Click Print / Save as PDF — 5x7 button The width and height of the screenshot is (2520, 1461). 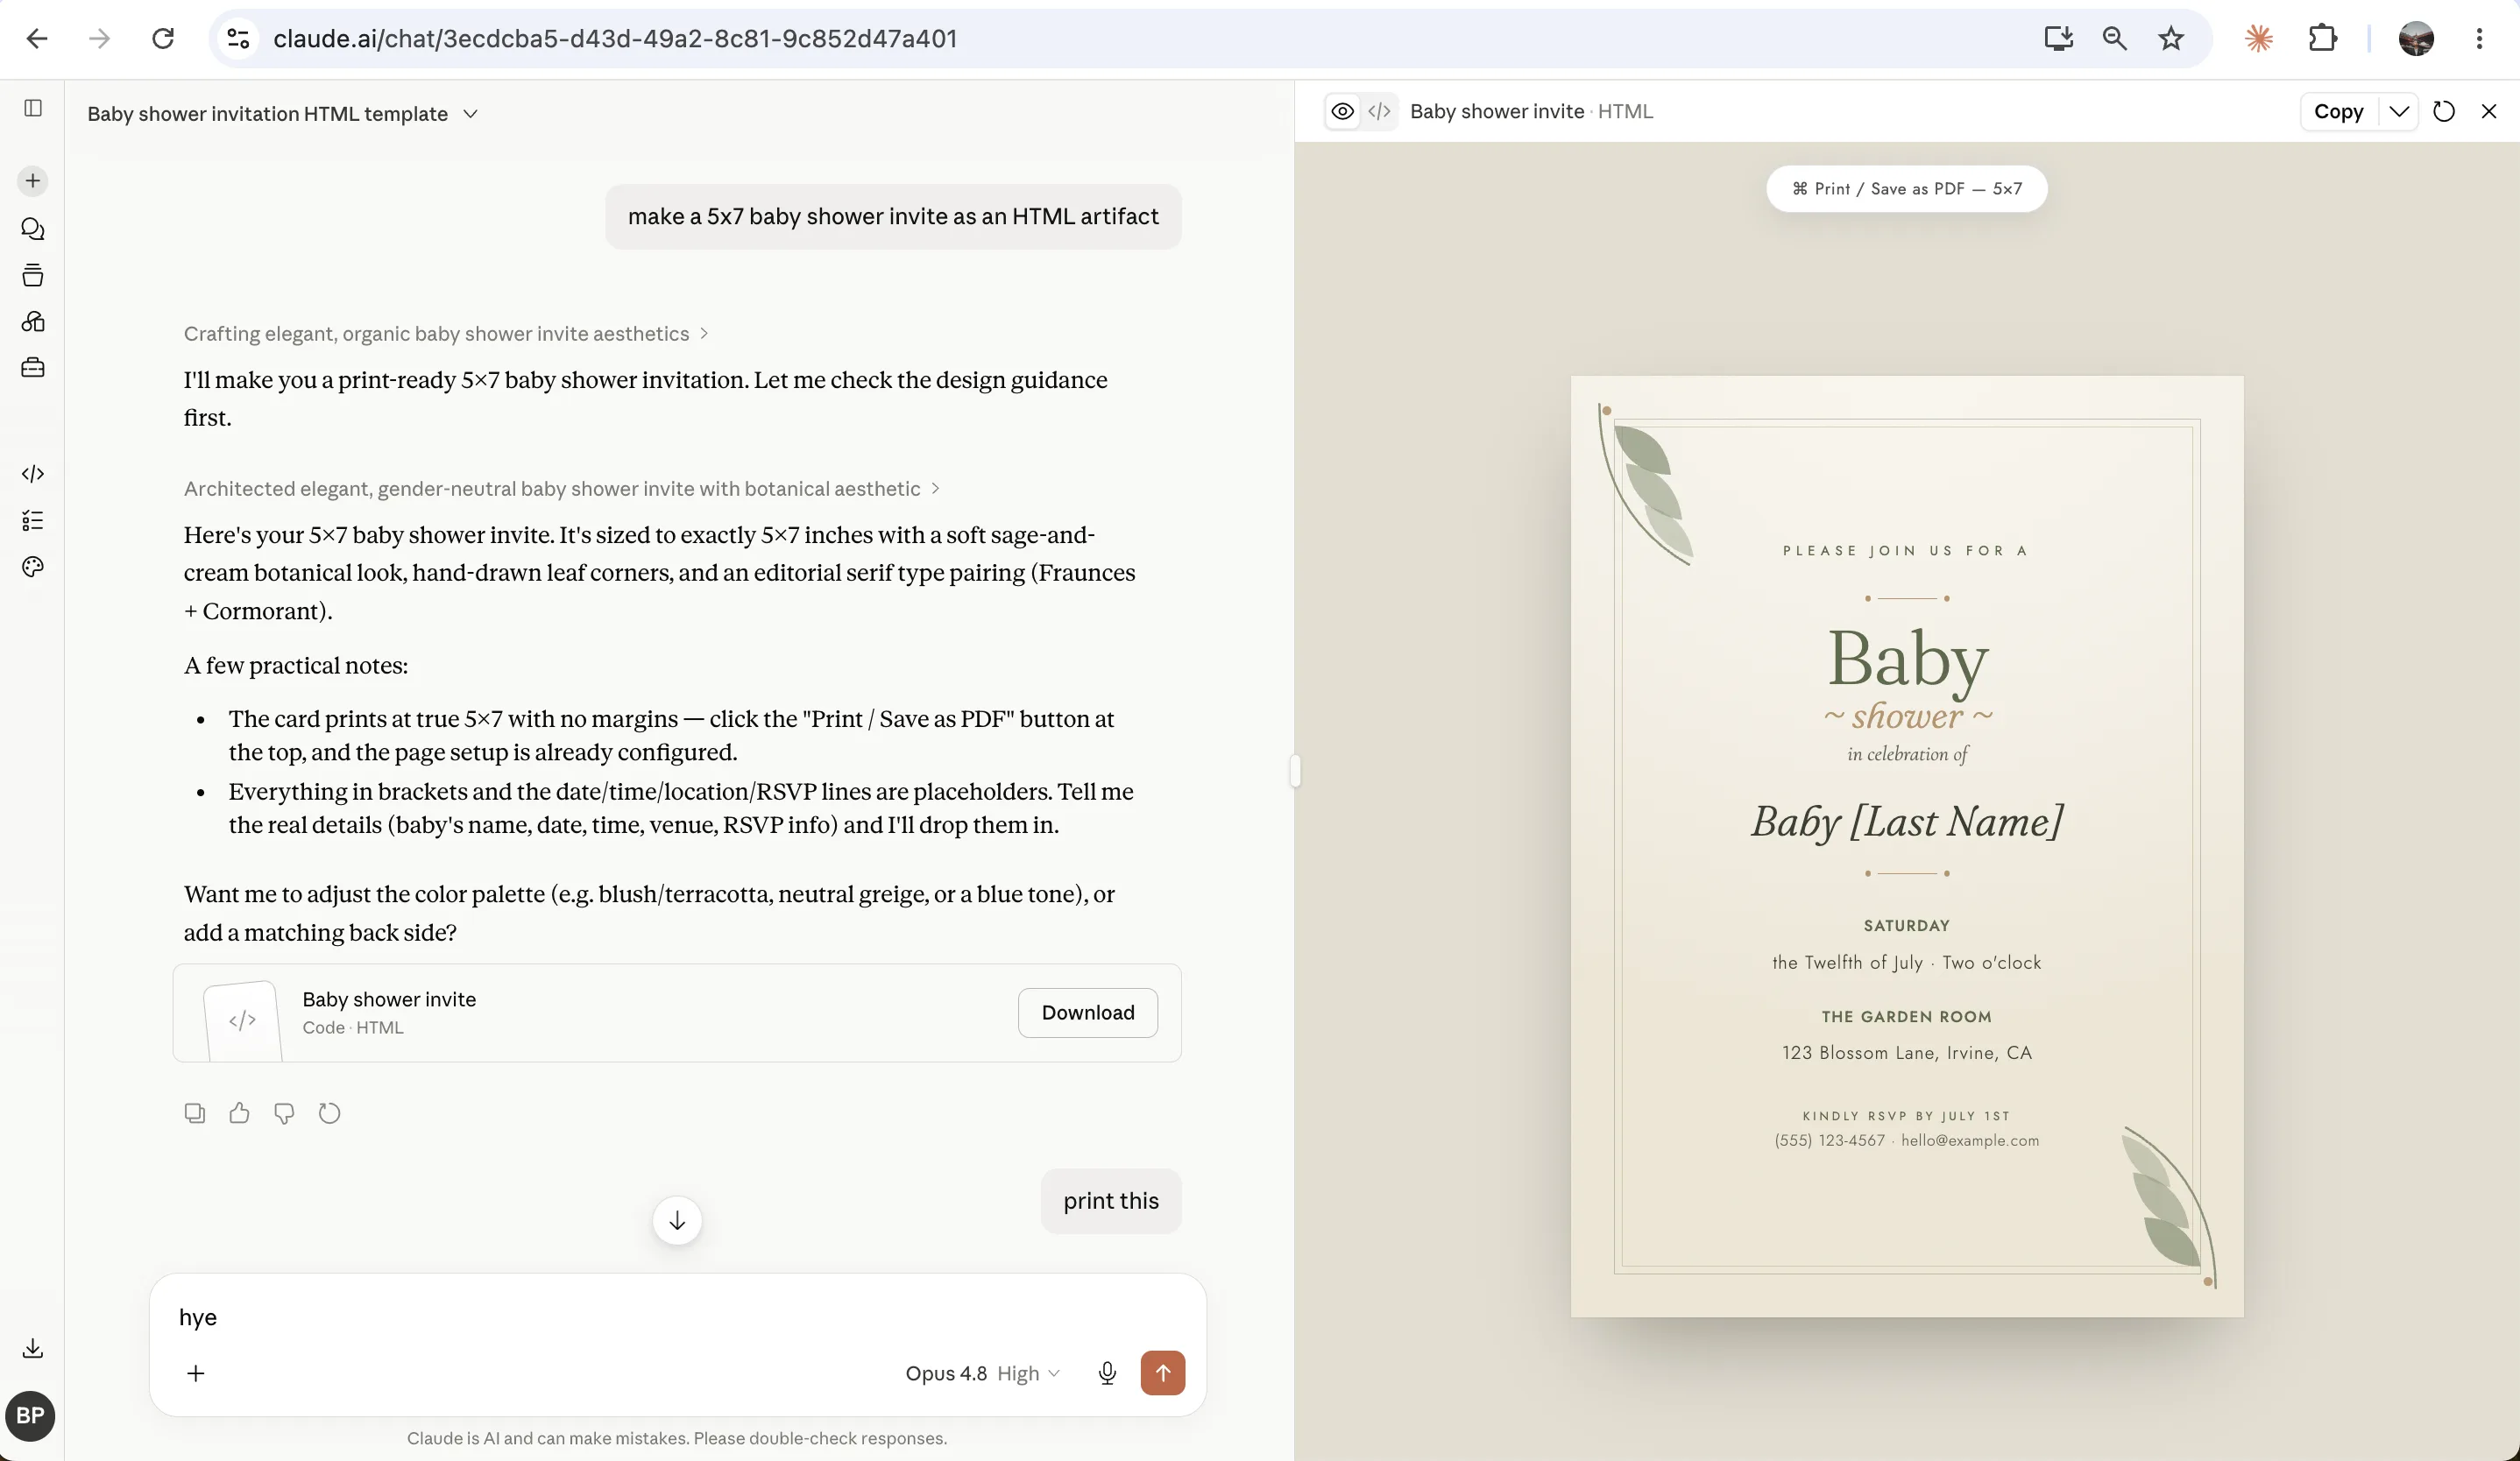point(1906,189)
